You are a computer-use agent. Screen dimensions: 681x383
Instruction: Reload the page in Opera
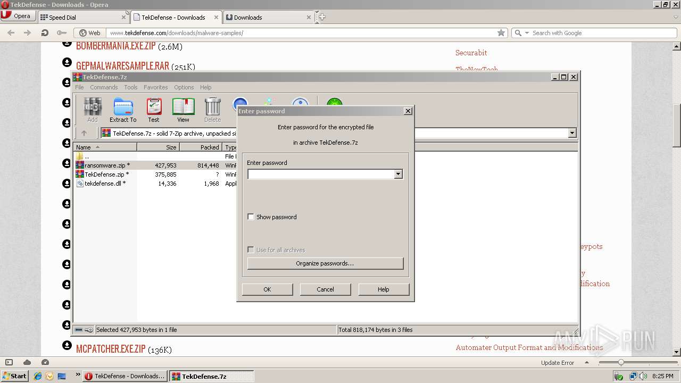pyautogui.click(x=45, y=33)
